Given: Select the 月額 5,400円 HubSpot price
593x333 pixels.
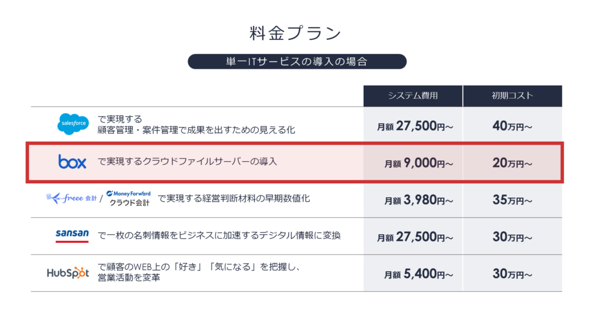Looking at the screenshot, I should coord(418,274).
